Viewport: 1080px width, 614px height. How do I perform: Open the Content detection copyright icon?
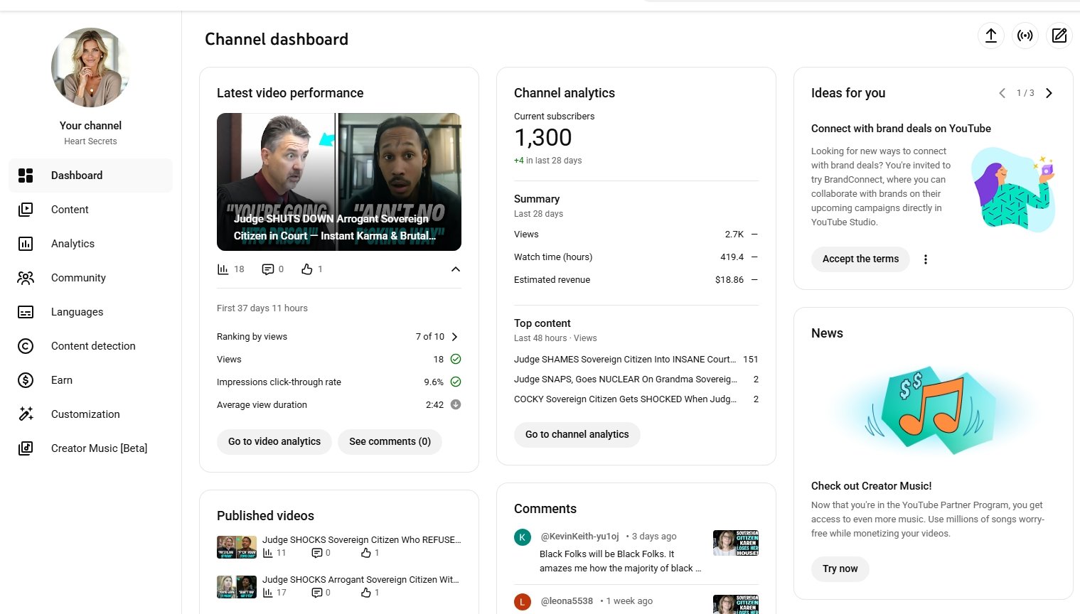pyautogui.click(x=26, y=346)
